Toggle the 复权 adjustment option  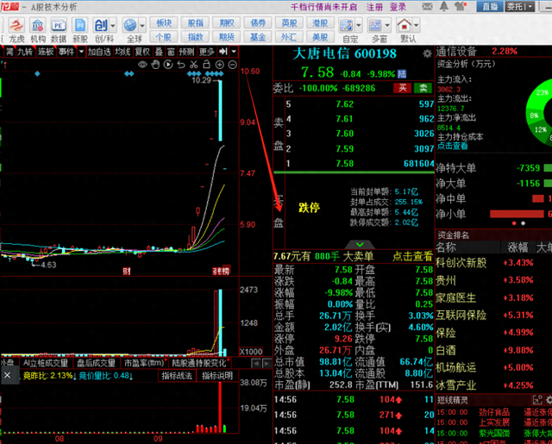coord(142,52)
